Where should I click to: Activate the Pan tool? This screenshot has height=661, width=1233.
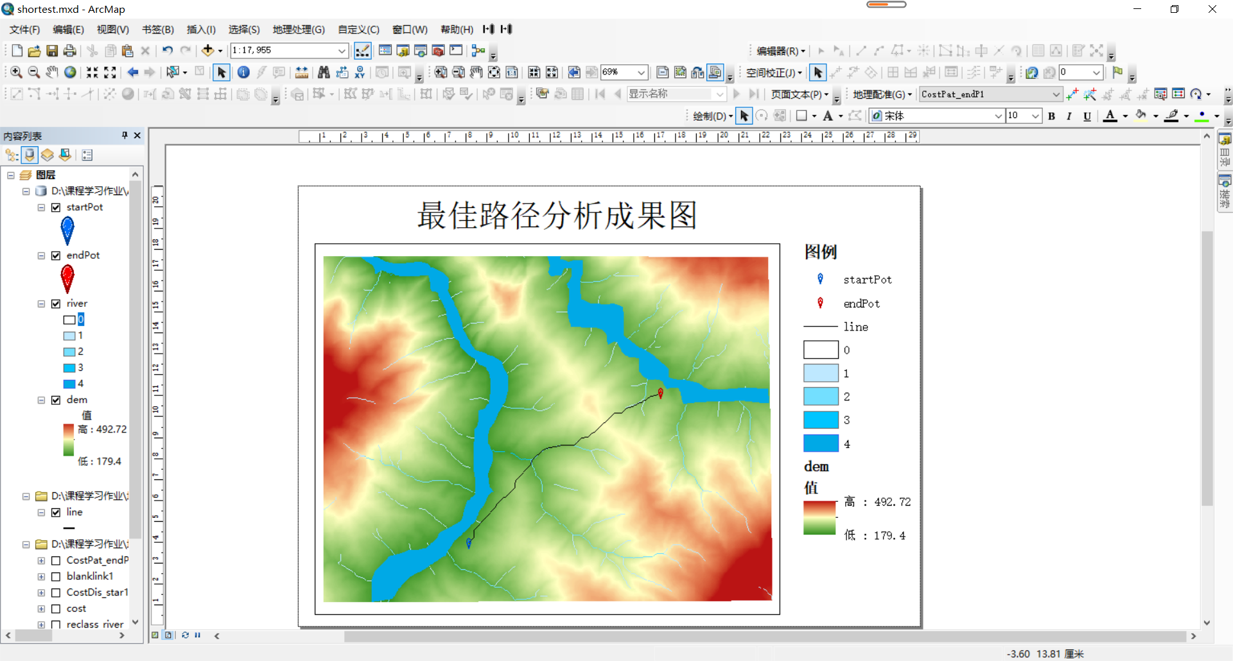pos(52,73)
